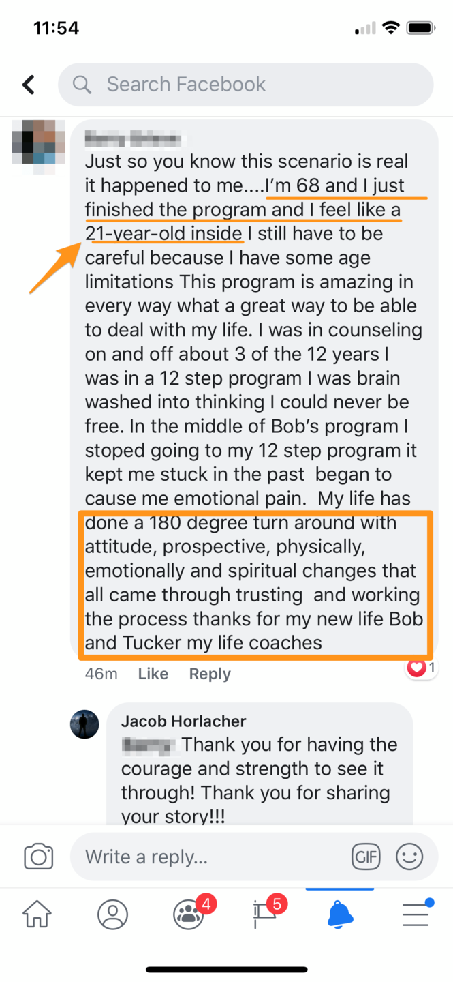Open Jacob Horlacher's profile name
The image size is (453, 982).
(x=183, y=721)
